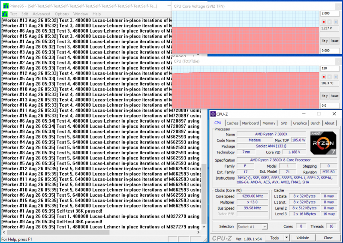Click the 0.0 min value field in Tctl/Tdie graph
This screenshot has width=343, height=243.
pos(330,105)
